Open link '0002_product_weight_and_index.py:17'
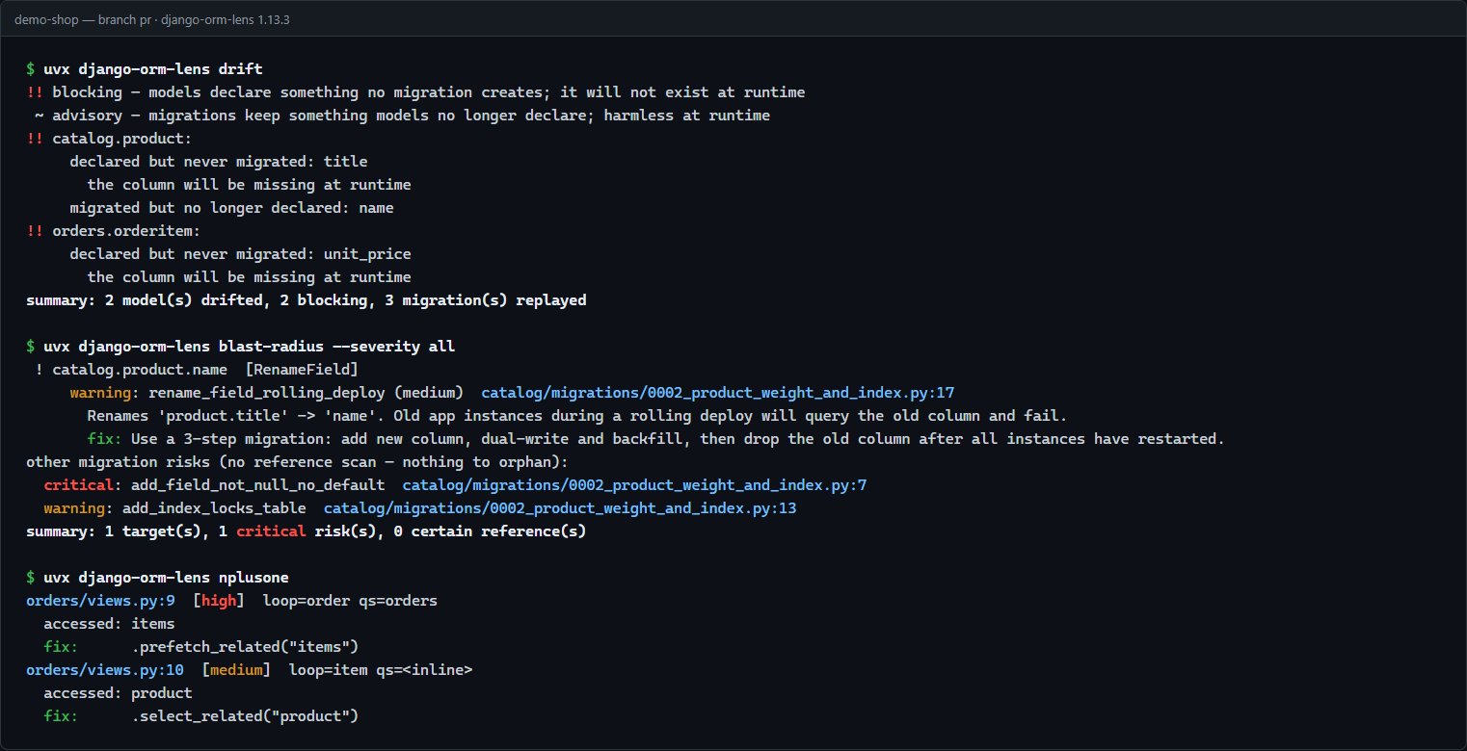 click(x=718, y=393)
